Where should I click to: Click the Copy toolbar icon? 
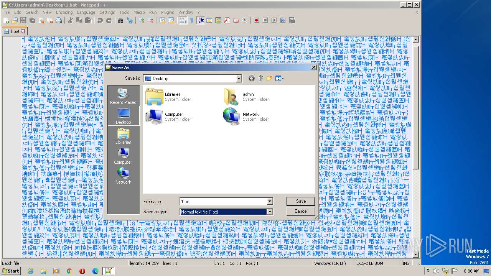point(79,20)
